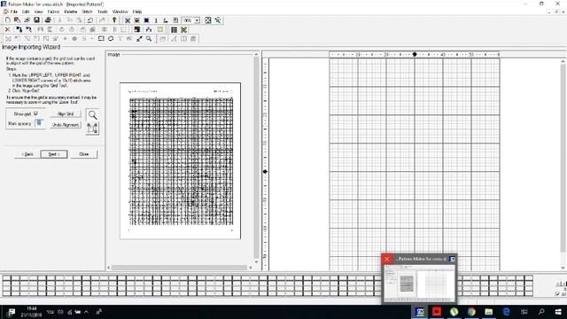567x319 pixels.
Task: Close the Pattern Maker taskbar preview
Action: click(x=386, y=259)
